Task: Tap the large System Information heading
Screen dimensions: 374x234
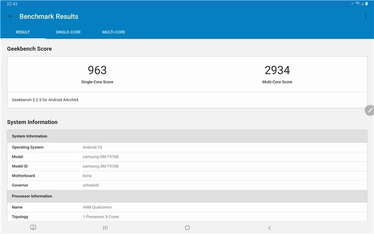Action: [x=32, y=122]
